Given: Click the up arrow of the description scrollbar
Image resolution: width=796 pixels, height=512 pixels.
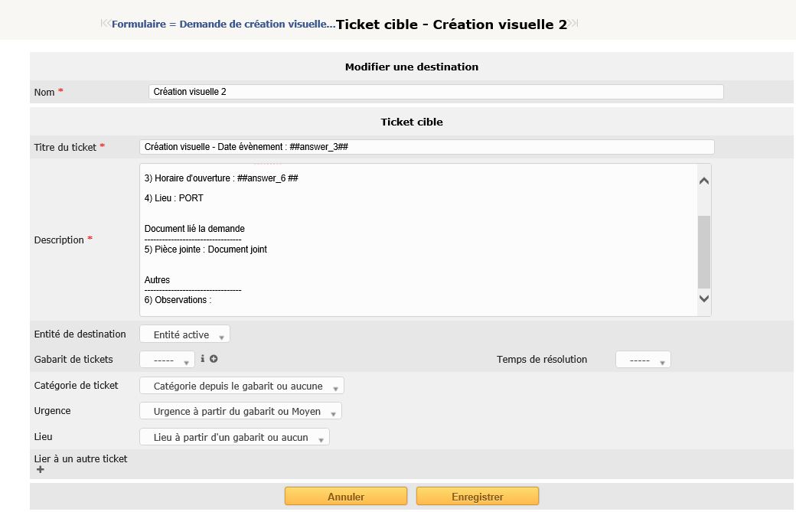Looking at the screenshot, I should 703,180.
